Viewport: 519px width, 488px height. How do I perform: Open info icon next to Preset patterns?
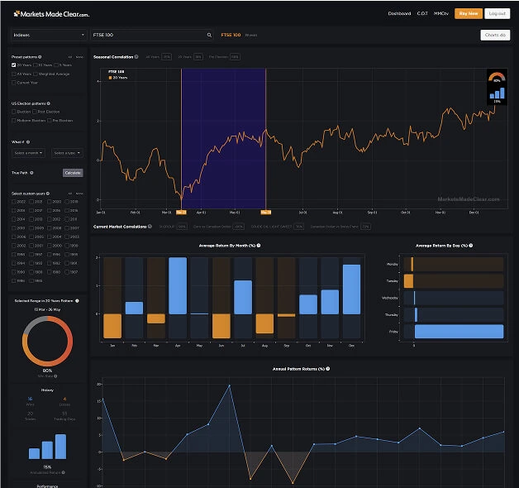[x=40, y=57]
